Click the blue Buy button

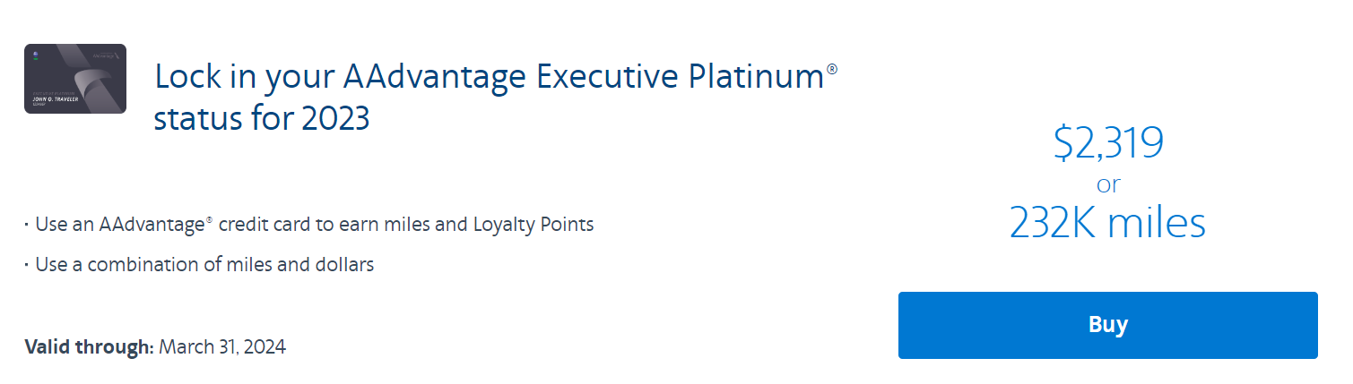pyautogui.click(x=1107, y=325)
